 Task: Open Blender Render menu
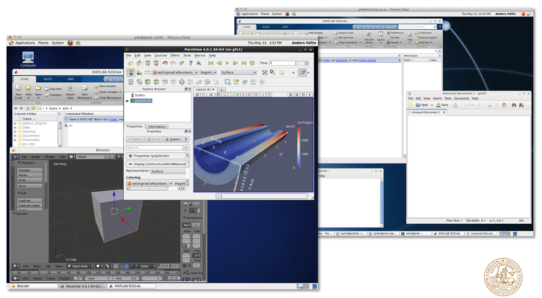(x=36, y=157)
